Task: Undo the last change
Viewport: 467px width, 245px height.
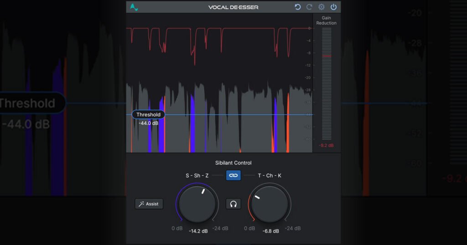Action: [297, 7]
